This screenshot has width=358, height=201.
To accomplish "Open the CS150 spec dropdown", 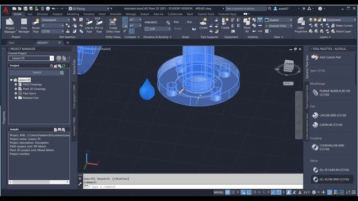I will coord(53,31).
